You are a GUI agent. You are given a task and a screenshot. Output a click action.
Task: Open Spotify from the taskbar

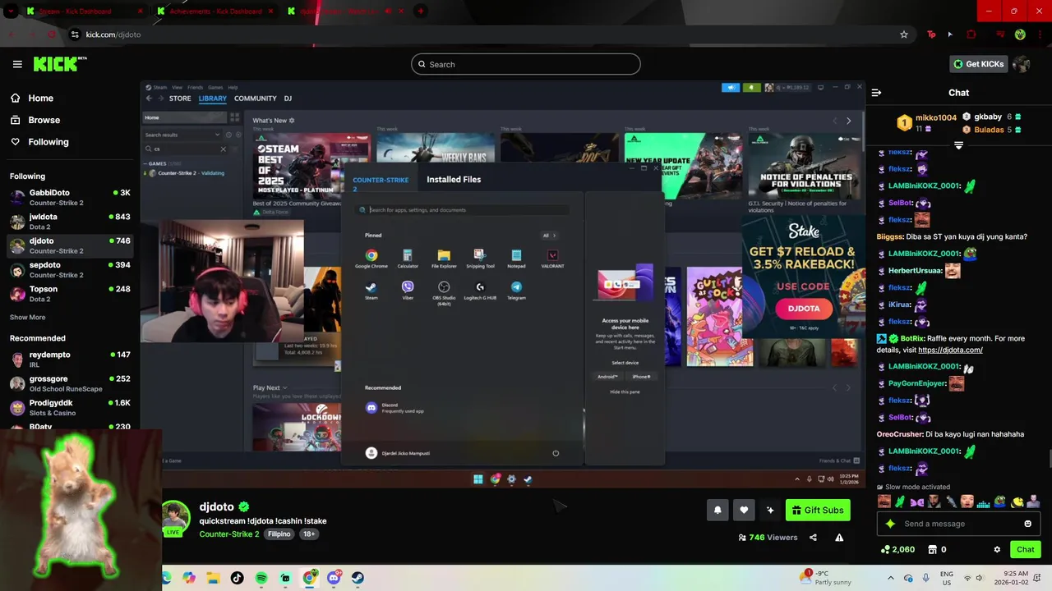click(261, 578)
